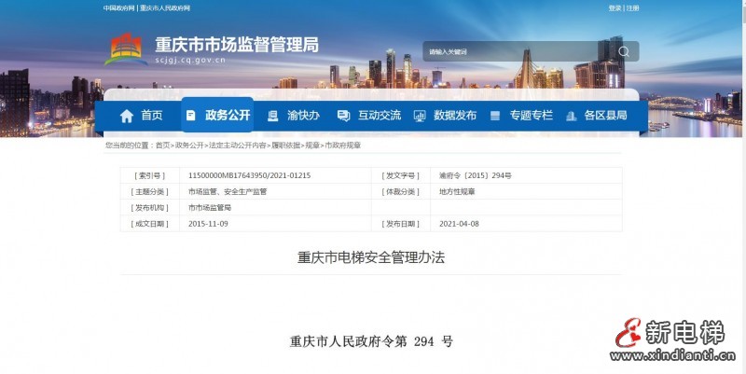Click the chart icon beside 数据发布
The image size is (746, 374).
pyautogui.click(x=419, y=116)
